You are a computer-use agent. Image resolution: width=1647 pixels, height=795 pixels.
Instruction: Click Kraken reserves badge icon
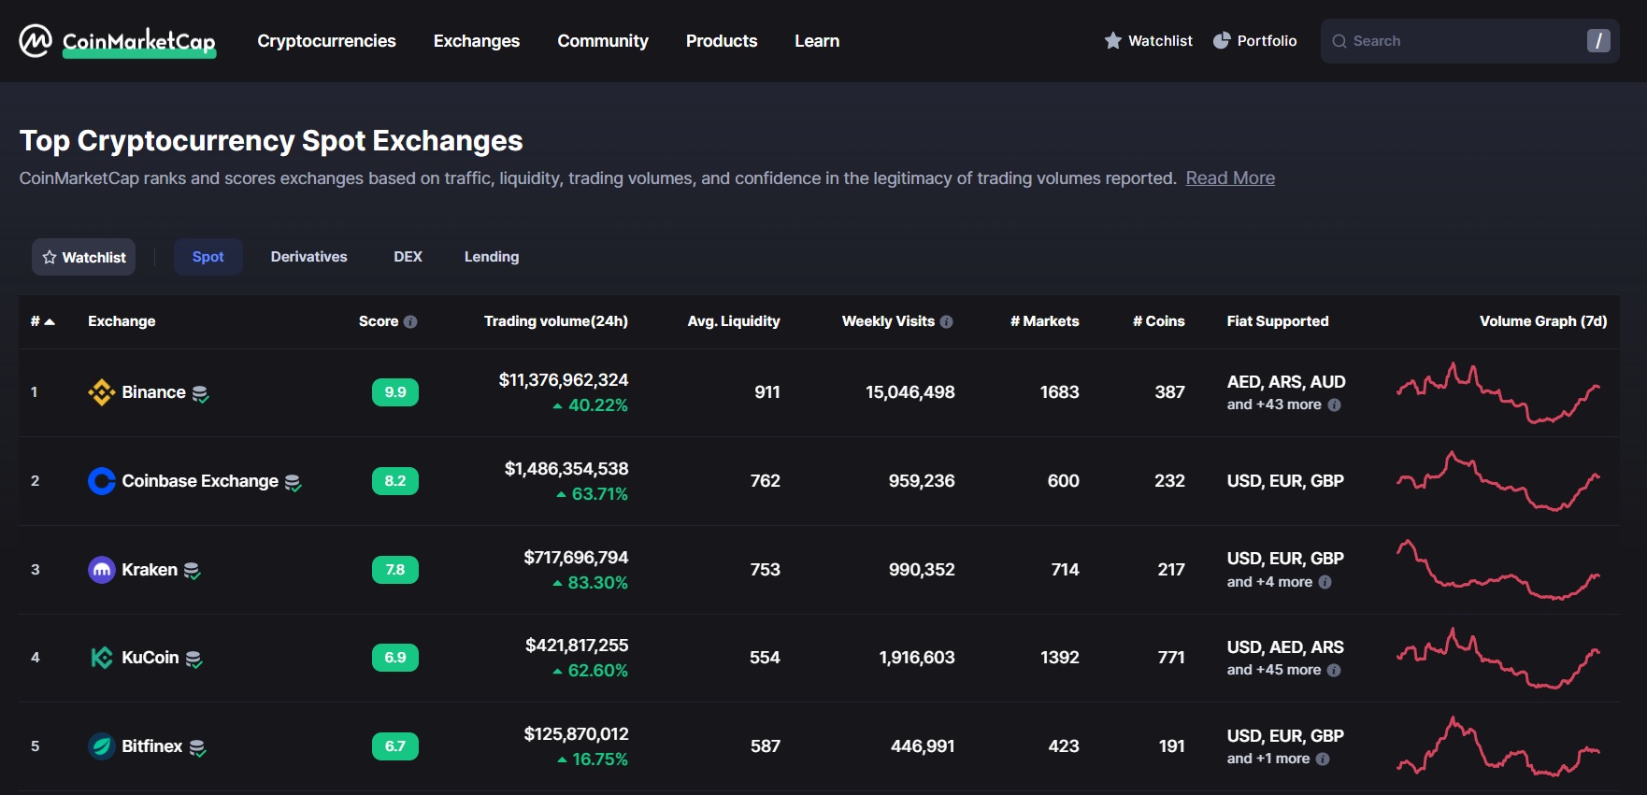[x=192, y=571]
